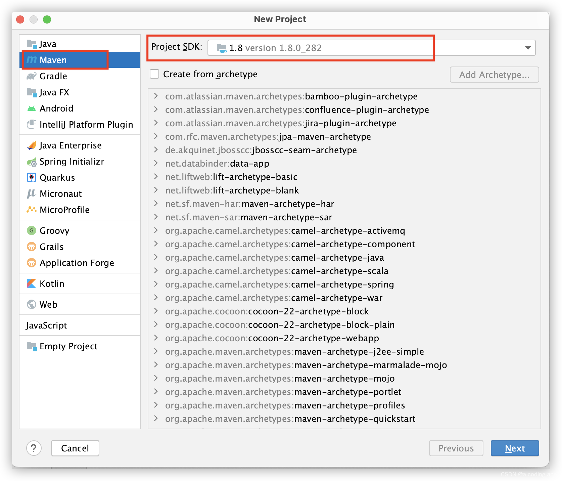This screenshot has height=481, width=562.
Task: Select the Groovy G icon
Action: click(x=32, y=230)
